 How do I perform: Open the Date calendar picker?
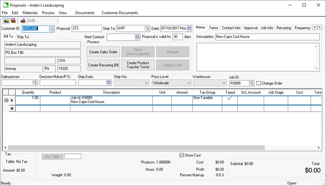pos(189,28)
